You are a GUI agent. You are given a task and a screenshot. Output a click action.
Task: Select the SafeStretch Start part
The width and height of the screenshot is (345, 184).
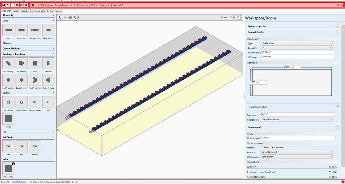[x=8, y=146]
